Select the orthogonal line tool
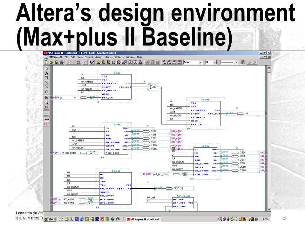Screen dimensions: 305x229 pyautogui.click(x=46, y=78)
